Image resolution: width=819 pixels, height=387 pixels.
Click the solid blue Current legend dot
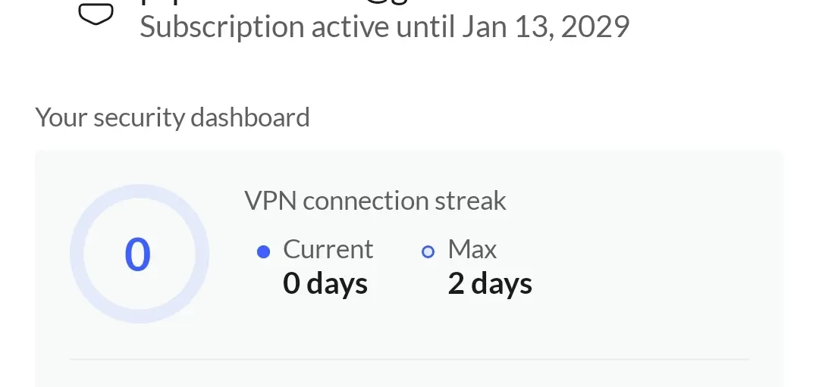[x=264, y=252]
